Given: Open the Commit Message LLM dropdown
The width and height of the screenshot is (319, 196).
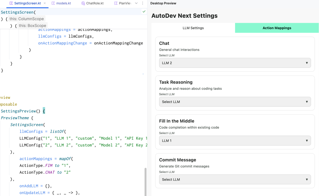Looking at the screenshot, I should (x=235, y=179).
